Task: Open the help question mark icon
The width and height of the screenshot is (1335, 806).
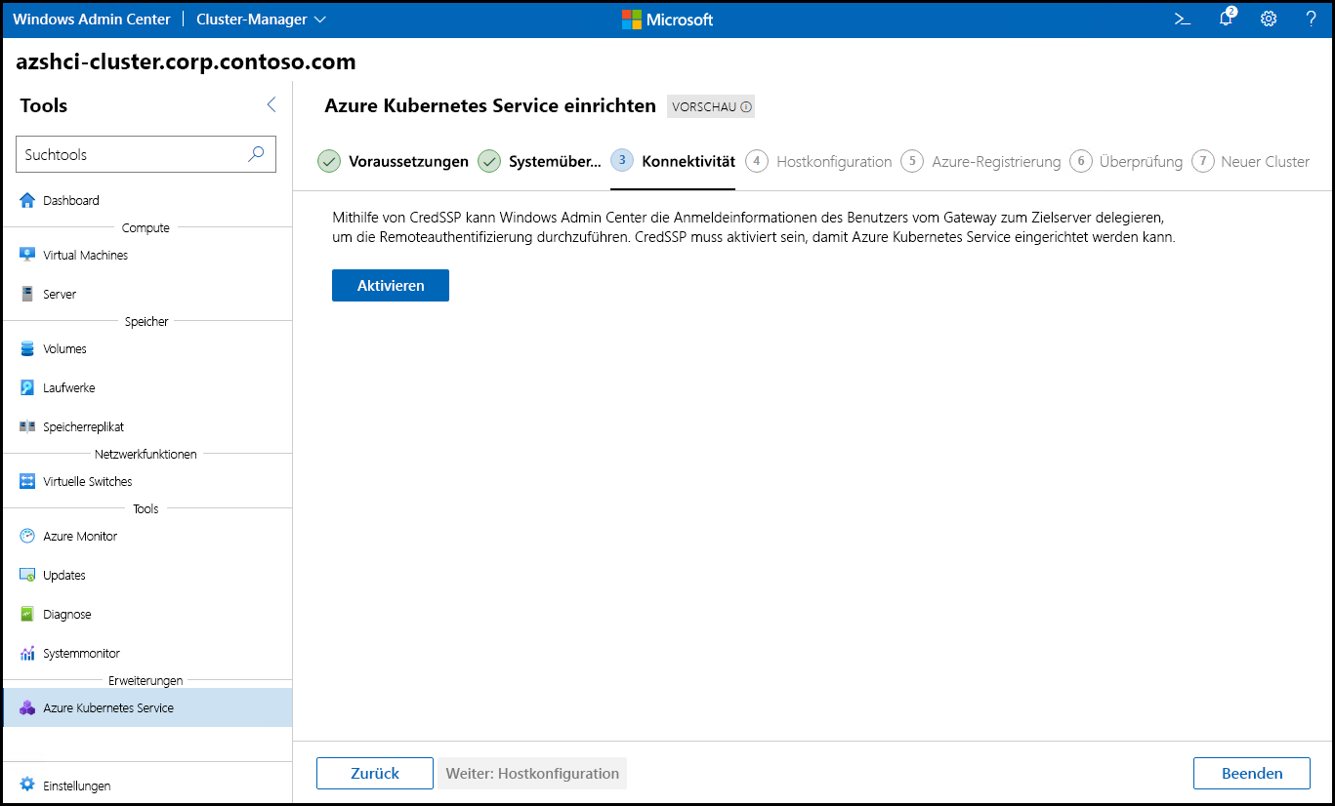Action: 1311,19
